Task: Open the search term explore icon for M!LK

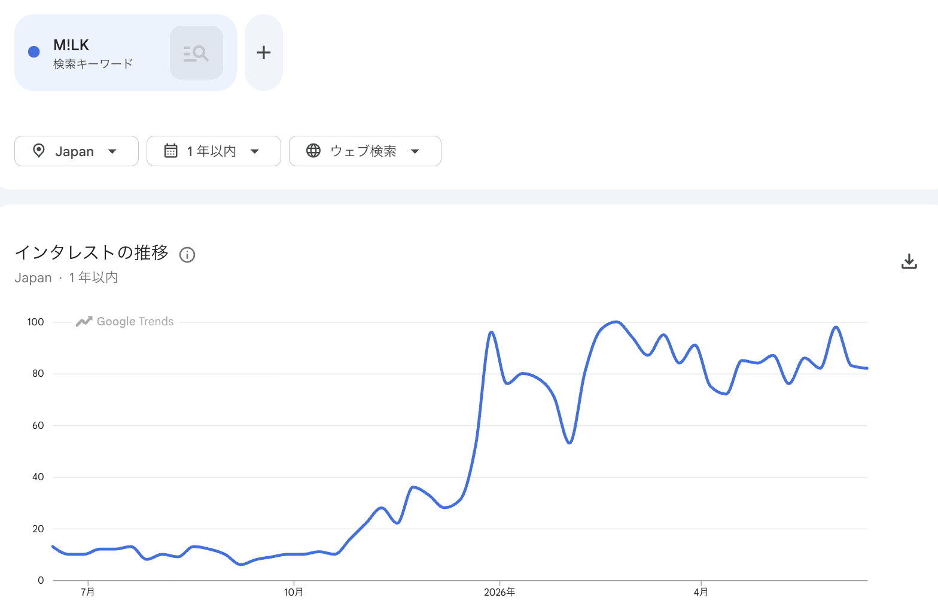Action: point(196,53)
